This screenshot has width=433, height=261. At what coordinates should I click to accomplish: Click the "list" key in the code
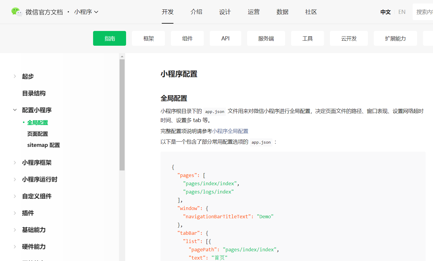[191, 241]
